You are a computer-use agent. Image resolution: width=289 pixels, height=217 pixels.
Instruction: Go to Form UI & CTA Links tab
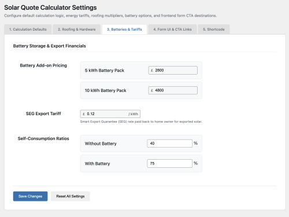(x=172, y=30)
